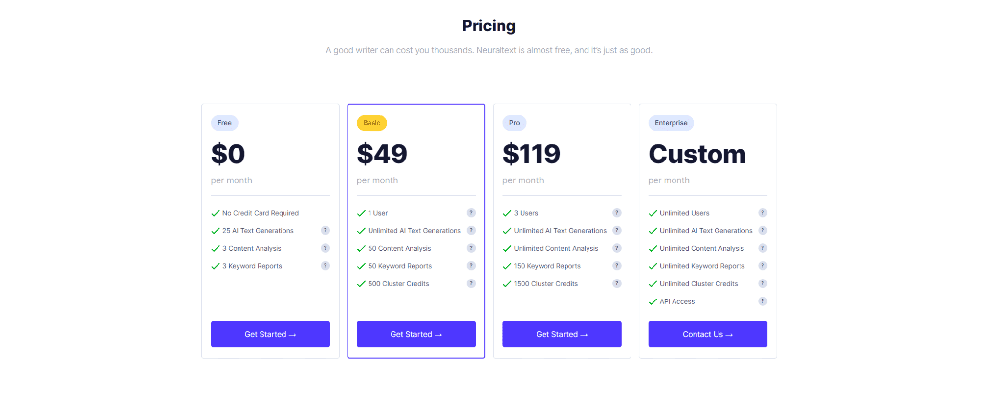Click the Contact Us button

coord(707,334)
